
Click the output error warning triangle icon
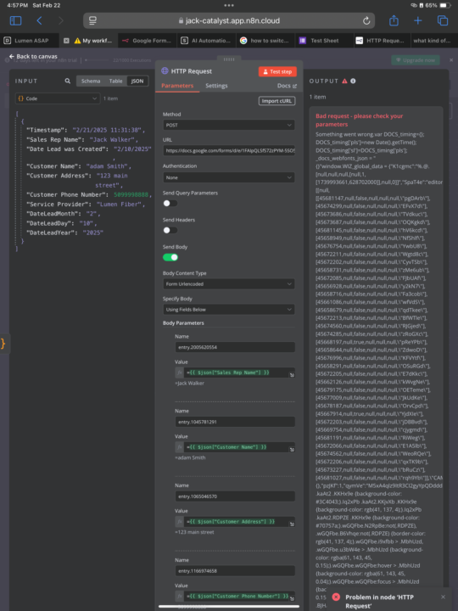click(344, 81)
